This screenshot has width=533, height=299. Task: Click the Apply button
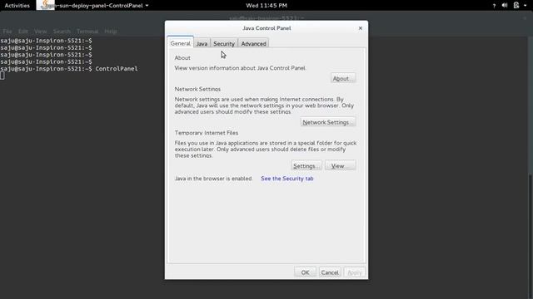[x=354, y=272]
